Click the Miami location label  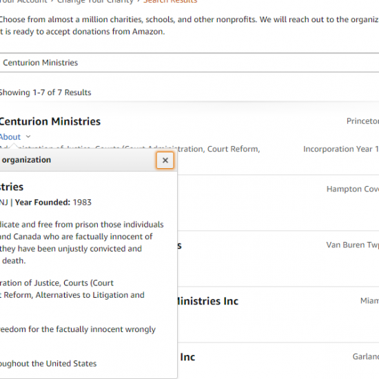369,300
